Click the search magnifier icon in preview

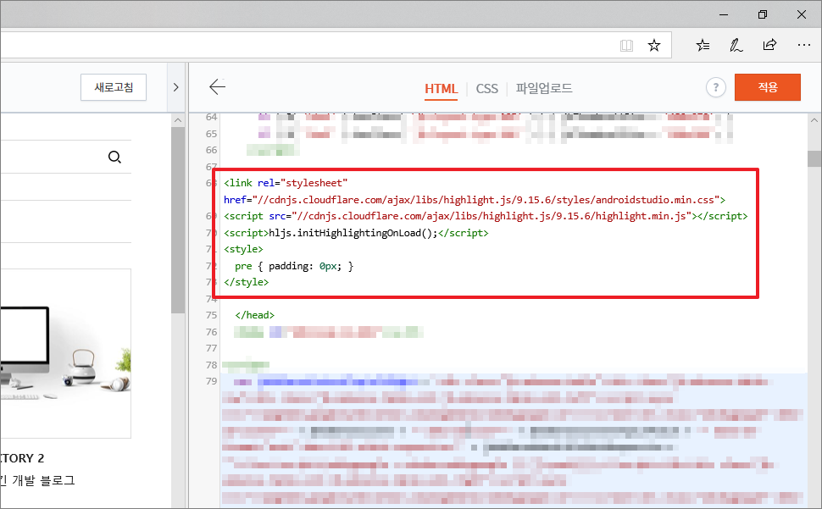click(x=114, y=157)
